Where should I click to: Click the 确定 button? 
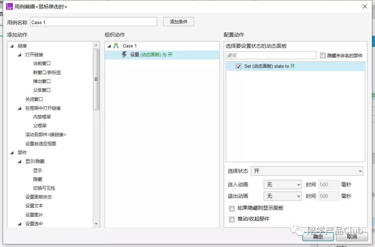(318, 237)
